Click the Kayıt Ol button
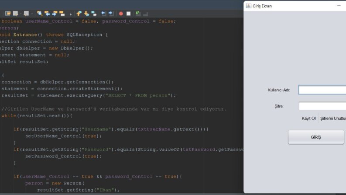 pyautogui.click(x=308, y=118)
